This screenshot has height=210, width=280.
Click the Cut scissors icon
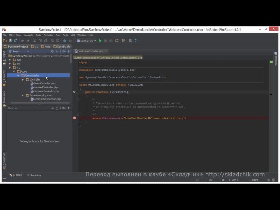(x=35, y=41)
